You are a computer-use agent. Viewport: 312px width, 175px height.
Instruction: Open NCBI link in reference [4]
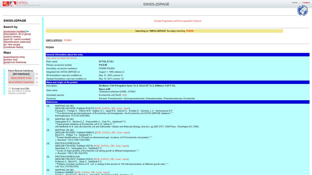click(97, 146)
